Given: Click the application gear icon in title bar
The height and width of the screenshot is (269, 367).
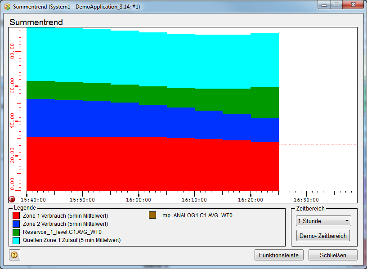Looking at the screenshot, I should [x=7, y=7].
